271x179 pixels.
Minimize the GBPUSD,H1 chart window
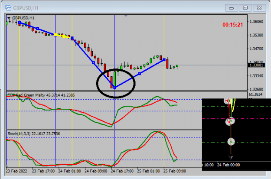[232, 8]
